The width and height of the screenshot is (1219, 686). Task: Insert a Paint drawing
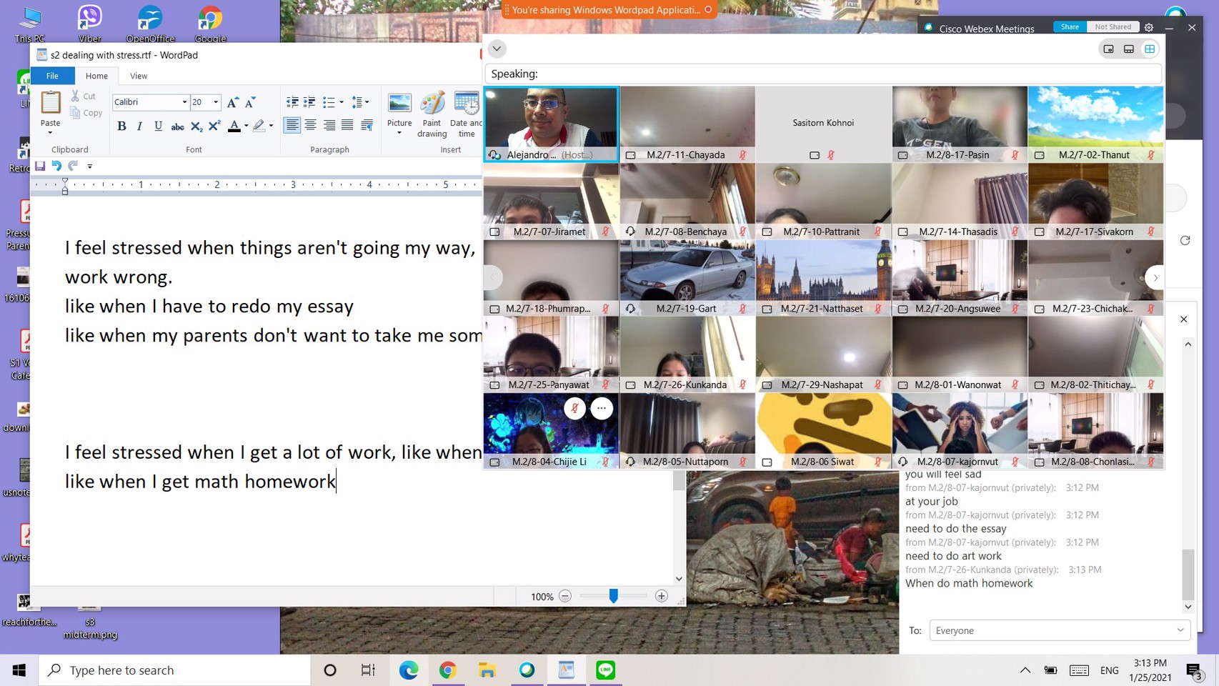click(x=432, y=115)
